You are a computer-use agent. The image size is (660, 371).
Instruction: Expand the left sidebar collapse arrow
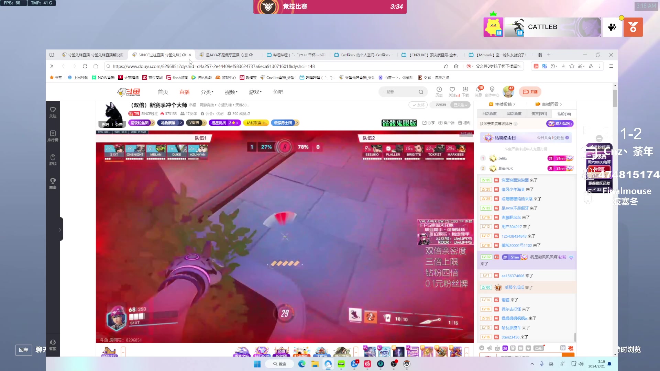click(60, 229)
